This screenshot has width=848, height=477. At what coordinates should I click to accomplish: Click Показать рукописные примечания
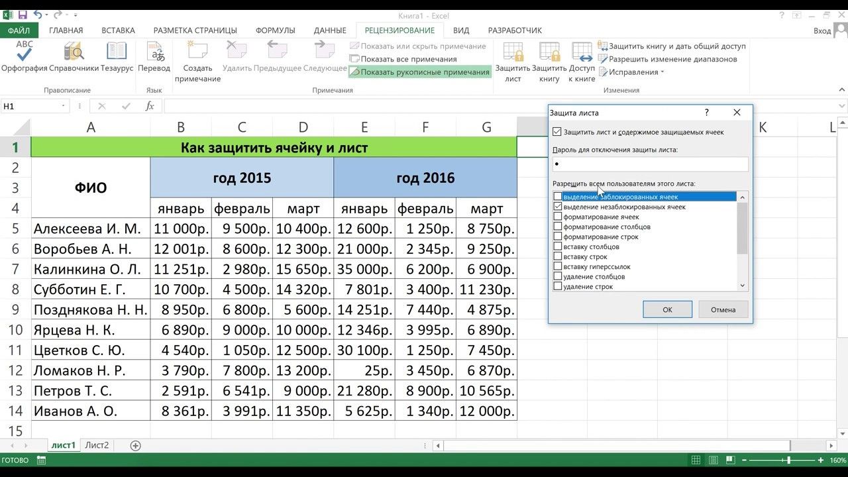tap(420, 72)
